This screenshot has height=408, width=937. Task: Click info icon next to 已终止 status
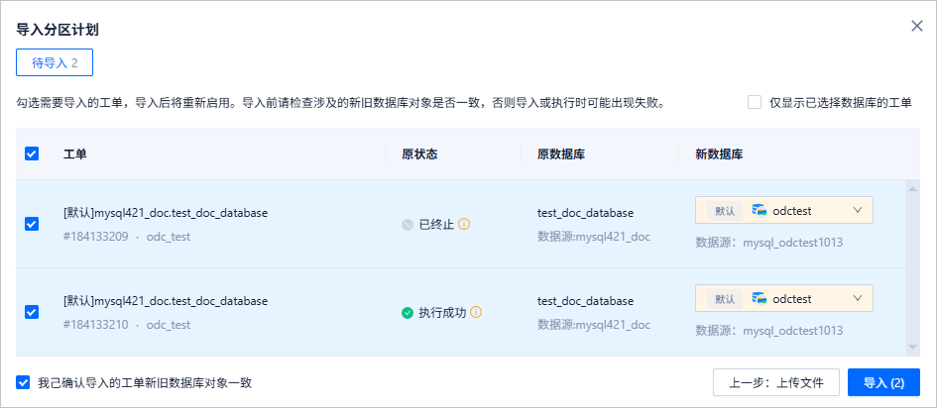(464, 224)
